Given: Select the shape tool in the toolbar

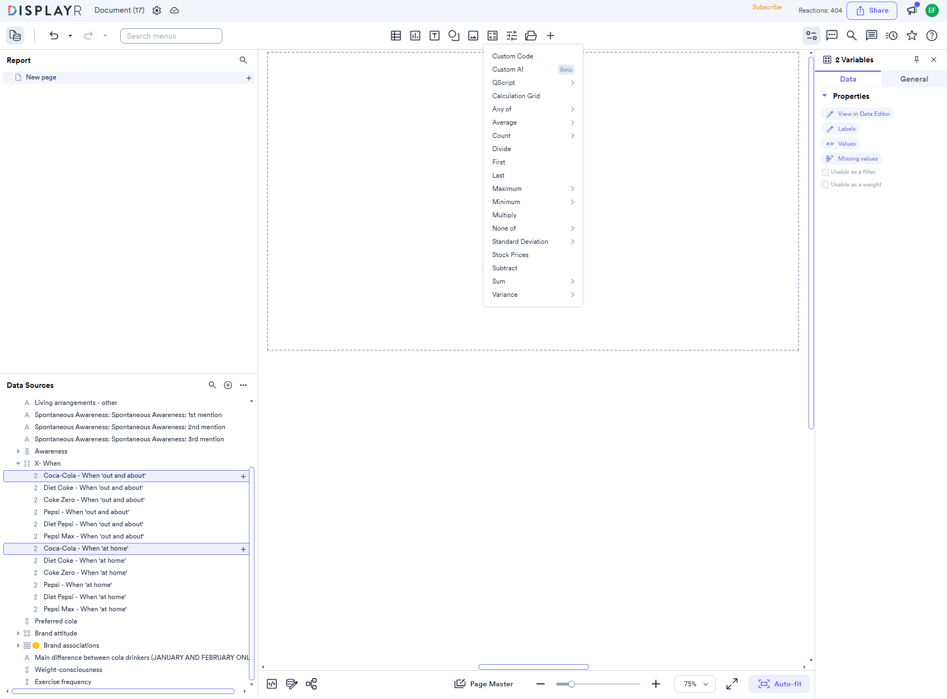Looking at the screenshot, I should click(454, 35).
